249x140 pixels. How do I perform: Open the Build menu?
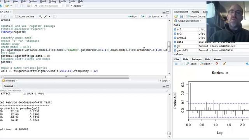[43, 1]
